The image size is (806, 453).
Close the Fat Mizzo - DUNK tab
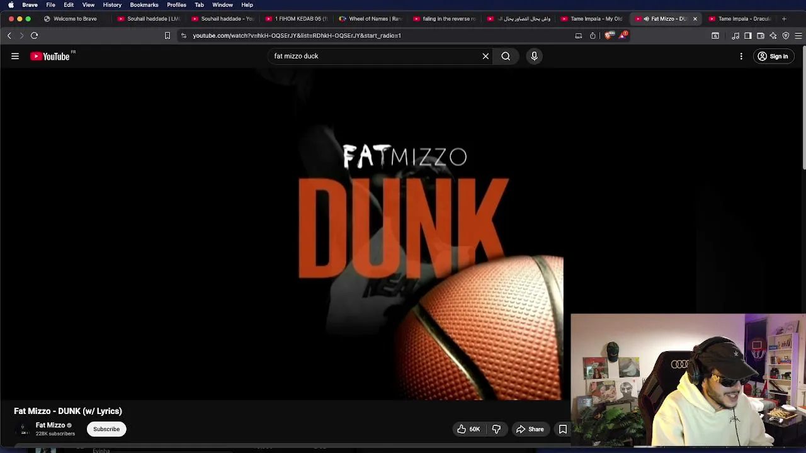(695, 19)
